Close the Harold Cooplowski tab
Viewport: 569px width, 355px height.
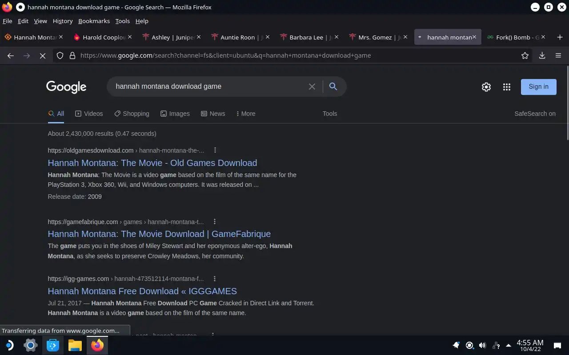click(x=130, y=37)
